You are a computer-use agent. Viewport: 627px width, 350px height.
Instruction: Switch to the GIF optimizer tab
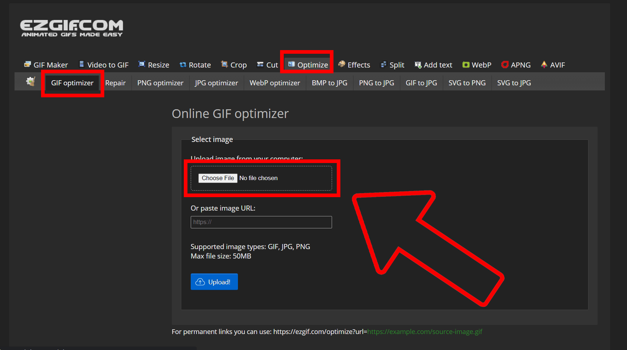pos(72,83)
